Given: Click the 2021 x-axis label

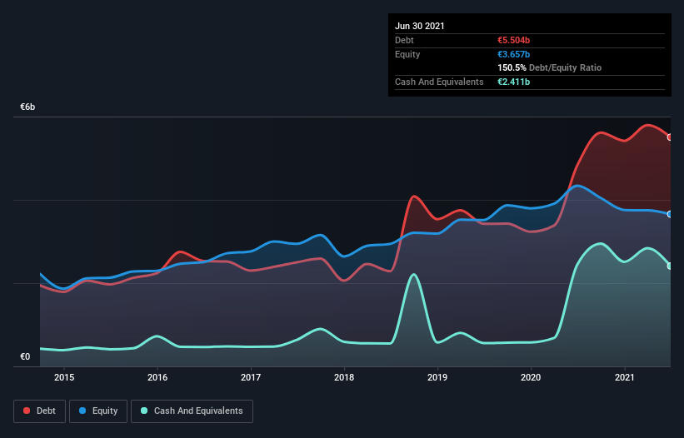Looking at the screenshot, I should click(x=625, y=377).
